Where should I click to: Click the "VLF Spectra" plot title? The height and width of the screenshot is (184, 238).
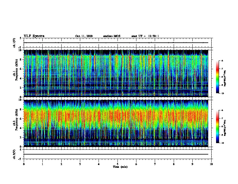pos(34,36)
